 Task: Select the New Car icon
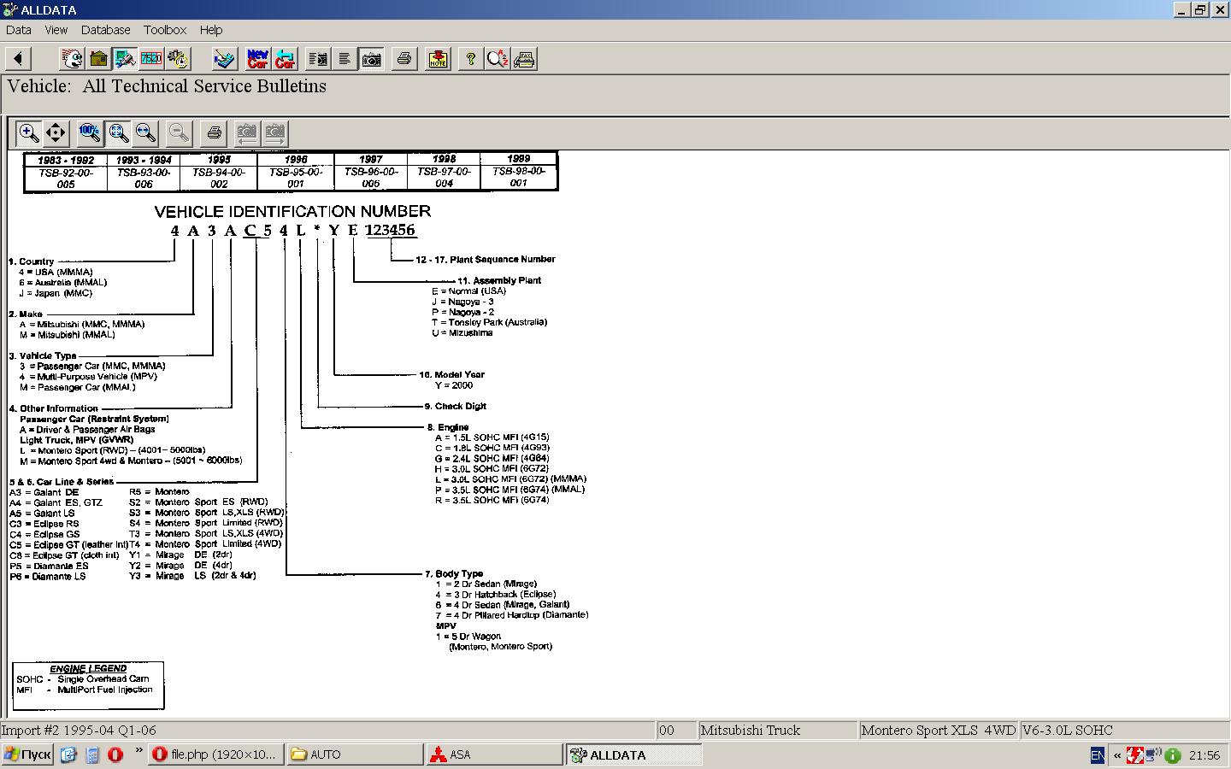point(257,59)
